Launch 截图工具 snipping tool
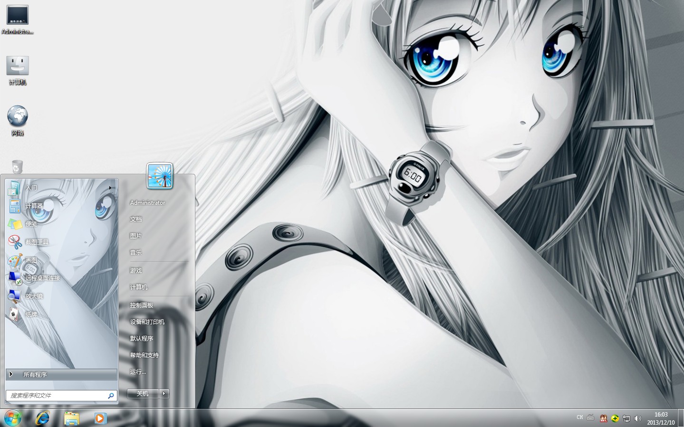The height and width of the screenshot is (427, 684). pos(61,242)
